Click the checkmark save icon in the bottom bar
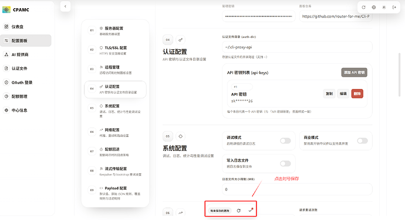The image size is (405, 220). [250, 211]
